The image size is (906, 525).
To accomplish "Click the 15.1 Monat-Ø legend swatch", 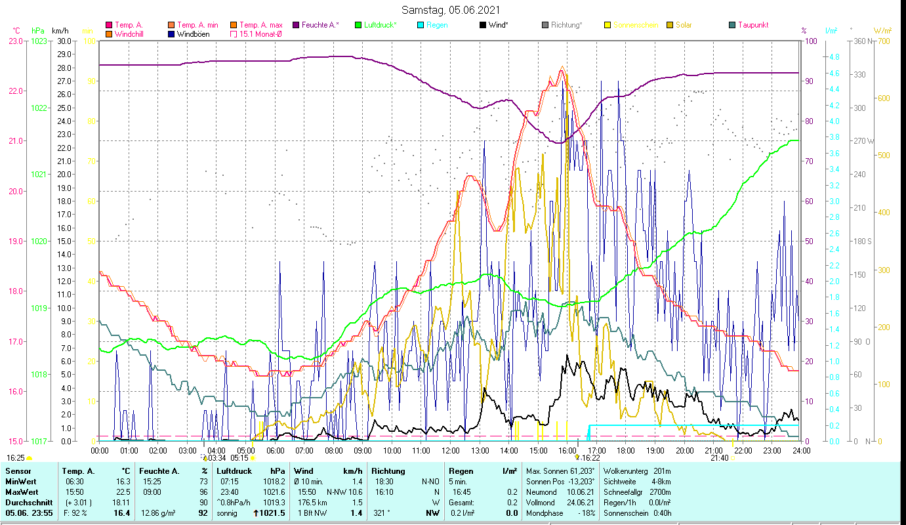I will click(234, 33).
